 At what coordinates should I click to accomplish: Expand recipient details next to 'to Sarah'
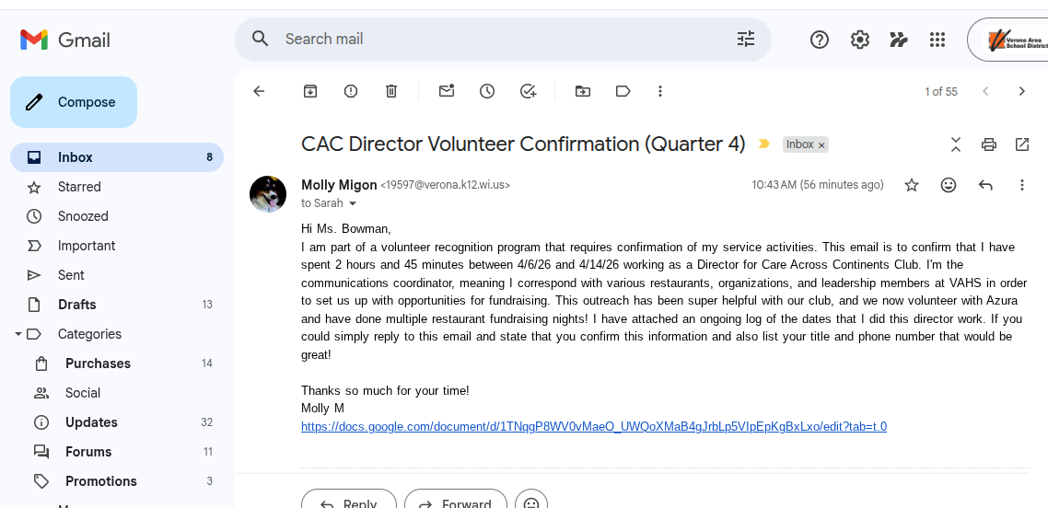pos(353,203)
